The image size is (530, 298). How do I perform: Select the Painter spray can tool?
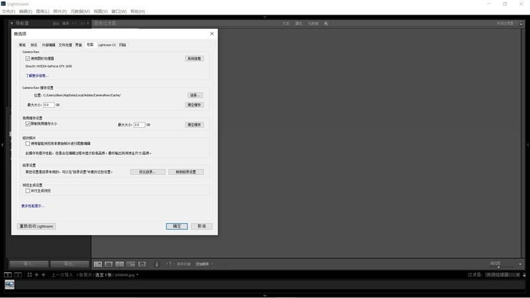point(156,264)
